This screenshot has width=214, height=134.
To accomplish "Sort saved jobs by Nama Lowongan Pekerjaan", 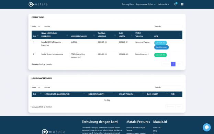I will (65, 94).
